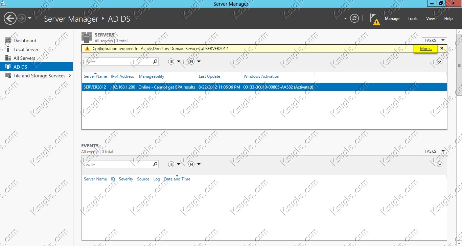Open dropdown next to Servers save query
This screenshot has width=462, height=246.
coord(199,62)
